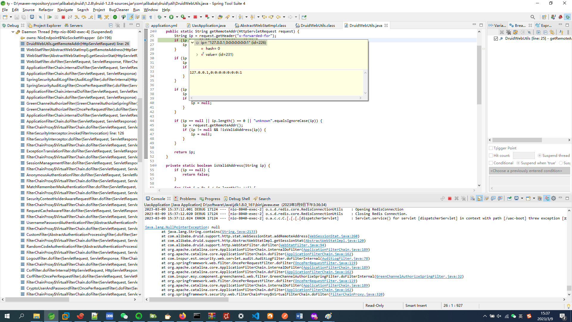
Task: Select the Suspend thread radio button
Action: point(540,156)
